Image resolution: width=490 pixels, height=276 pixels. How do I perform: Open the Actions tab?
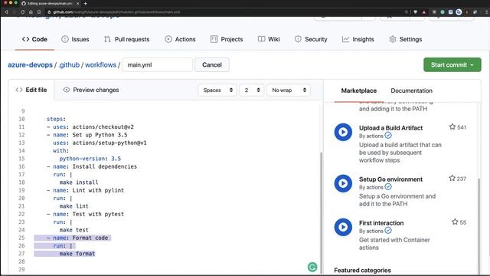180,39
